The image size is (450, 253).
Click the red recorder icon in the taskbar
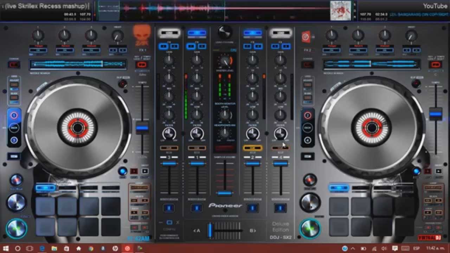coord(127,248)
